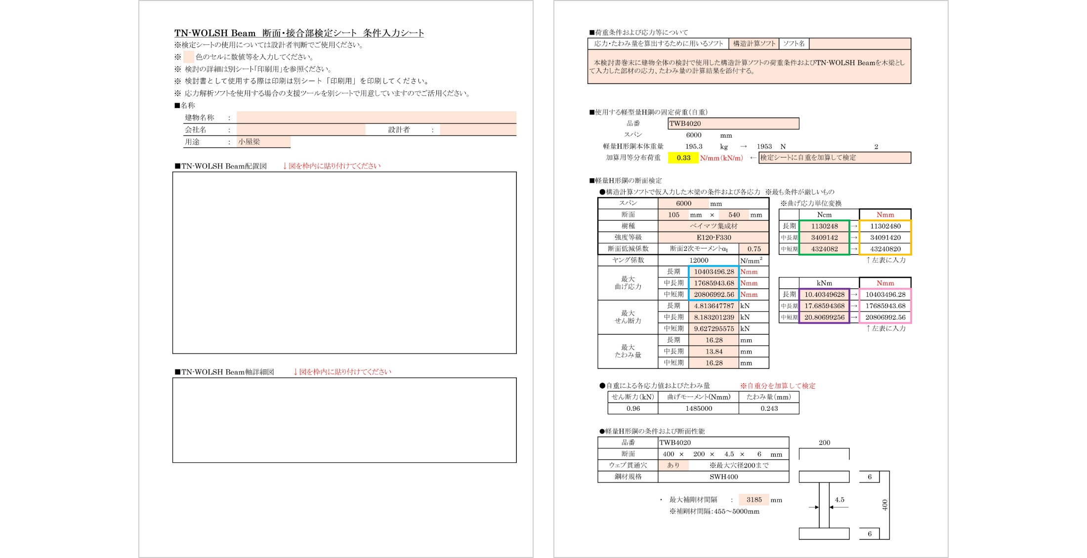
Task: Click 中短期 最大曲げ応力 cell 20806992.56 beside red Nmm
Action: pyautogui.click(x=714, y=294)
